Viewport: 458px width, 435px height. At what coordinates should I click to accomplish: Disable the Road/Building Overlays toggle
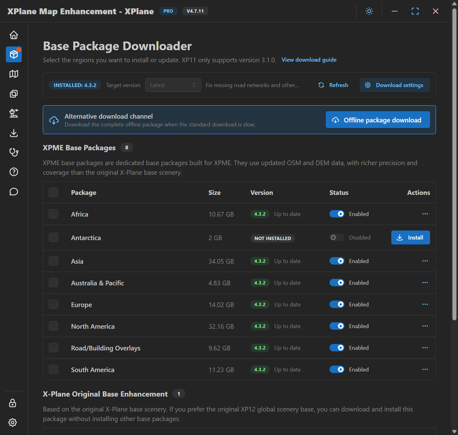coord(337,348)
